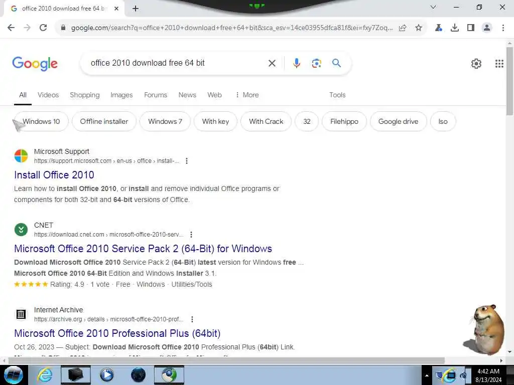Open options for Internet Archive result
The height and width of the screenshot is (385, 514).
pos(192,319)
